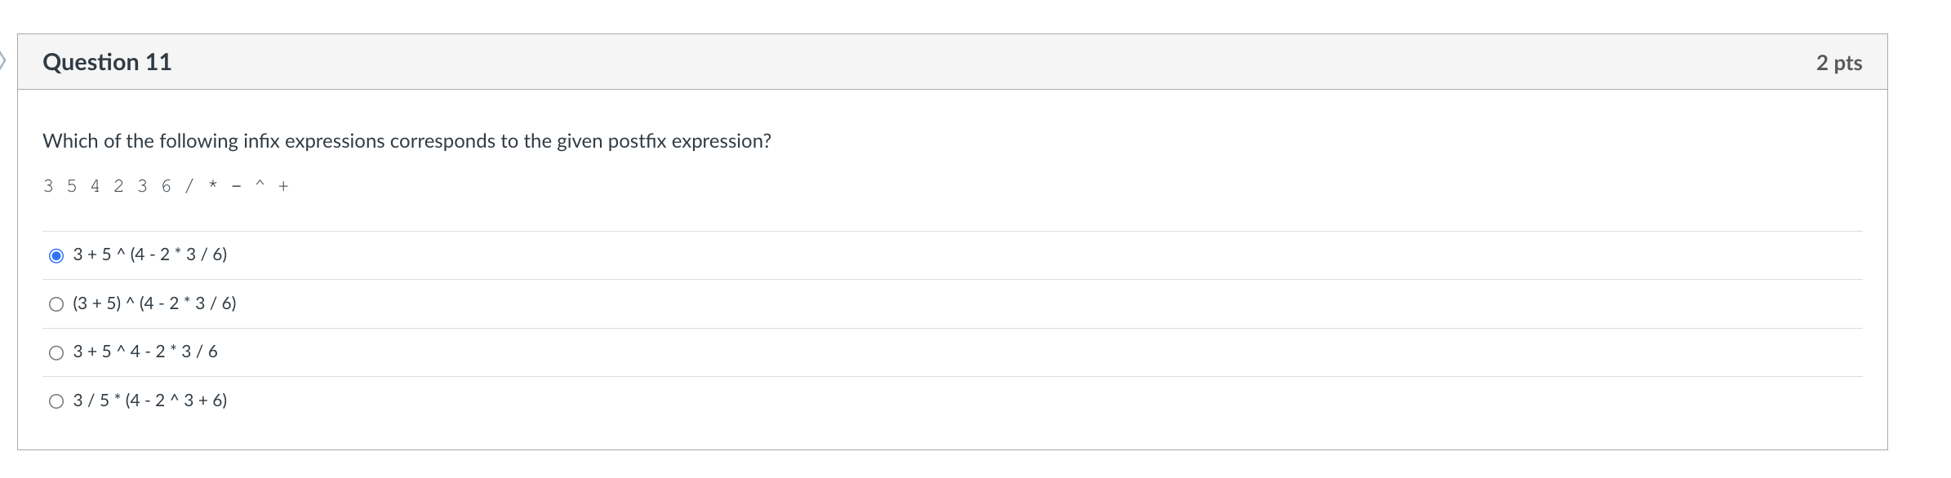The width and height of the screenshot is (1951, 478).
Task: Click the answer text "3 + 5 ^ 4 - 2 * 3 / 6"
Action: click(145, 352)
